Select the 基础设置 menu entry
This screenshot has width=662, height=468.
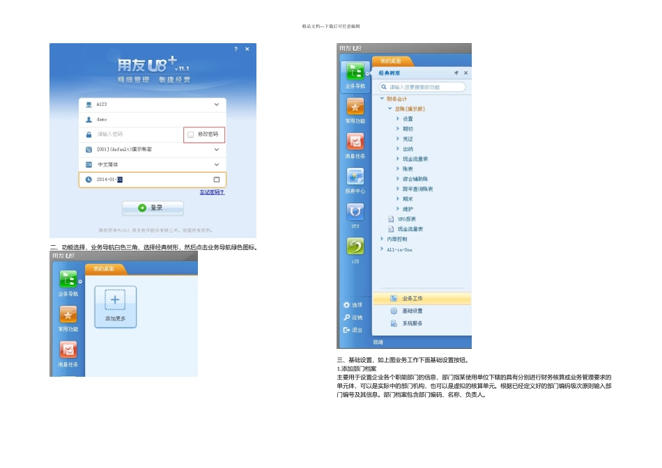pyautogui.click(x=413, y=311)
